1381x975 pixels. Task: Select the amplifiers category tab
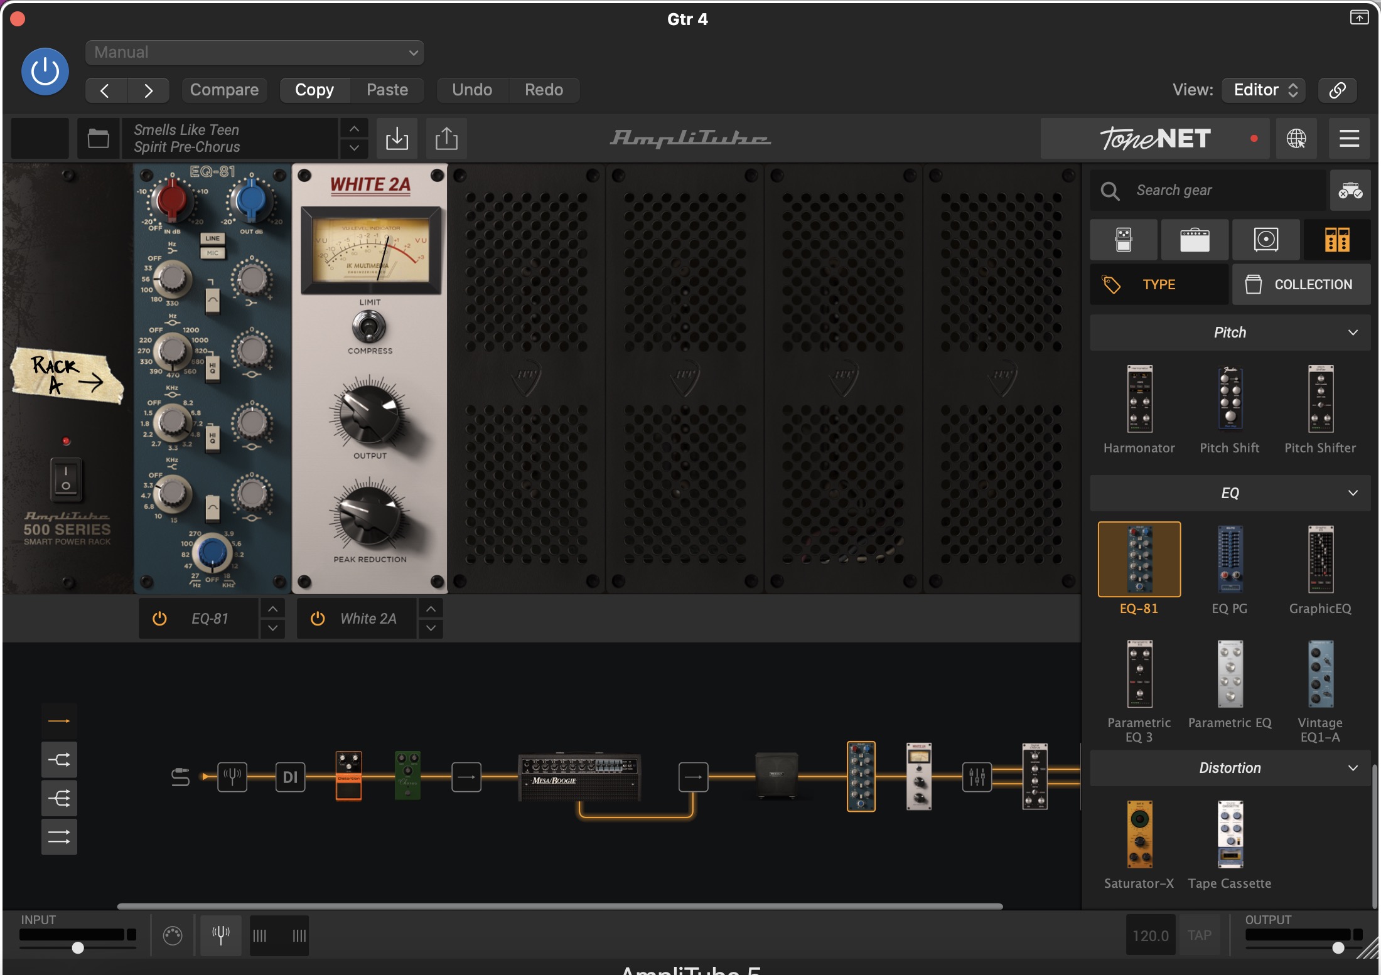coord(1195,240)
